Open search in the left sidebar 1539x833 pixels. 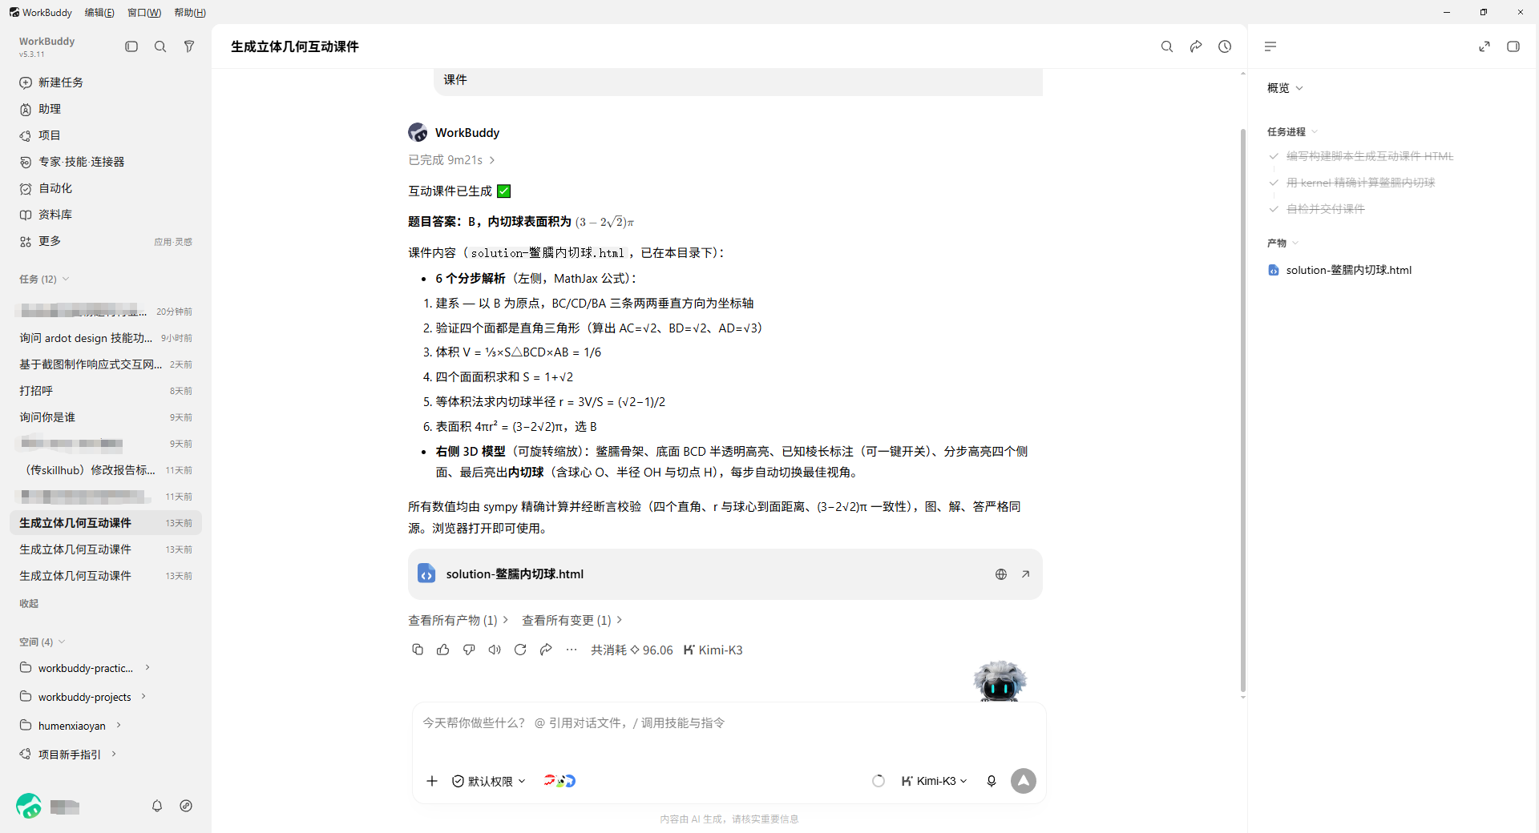coord(160,46)
